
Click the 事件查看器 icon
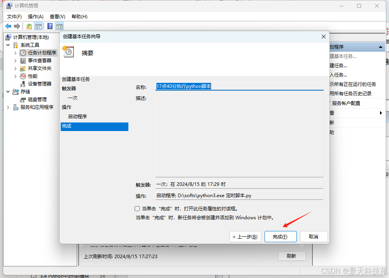click(x=23, y=61)
